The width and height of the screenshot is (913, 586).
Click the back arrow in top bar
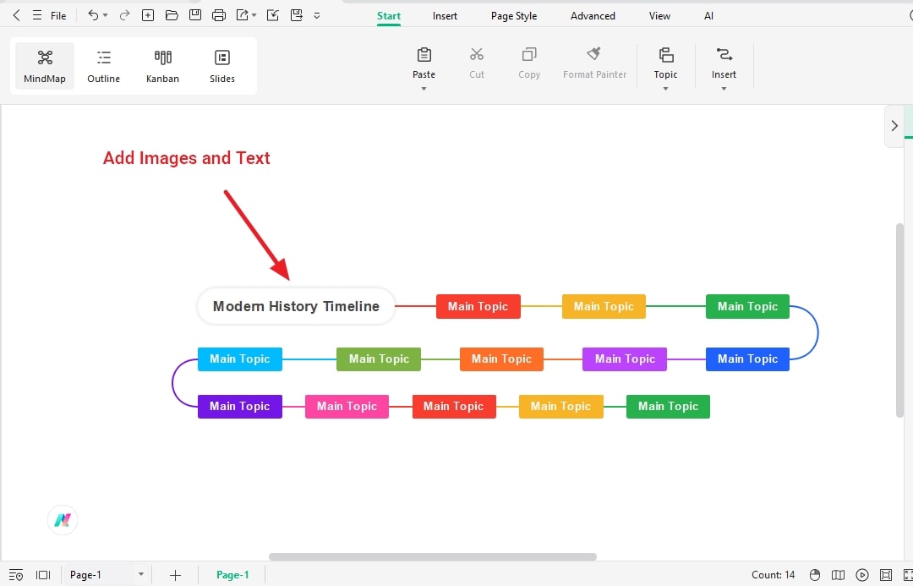point(16,16)
